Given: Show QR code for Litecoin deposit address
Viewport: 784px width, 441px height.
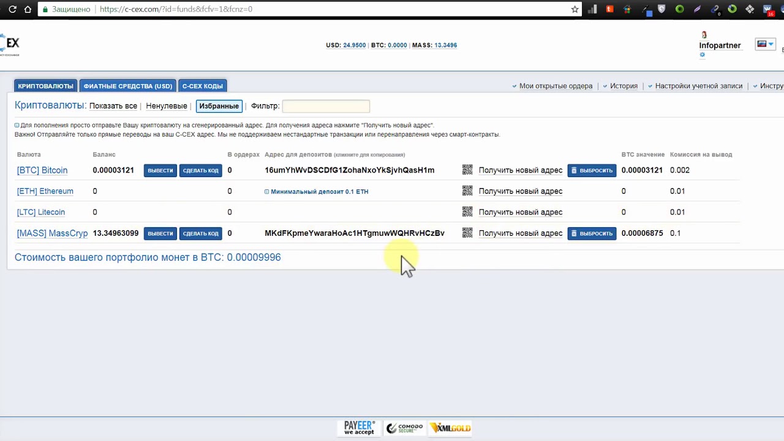Looking at the screenshot, I should [467, 212].
